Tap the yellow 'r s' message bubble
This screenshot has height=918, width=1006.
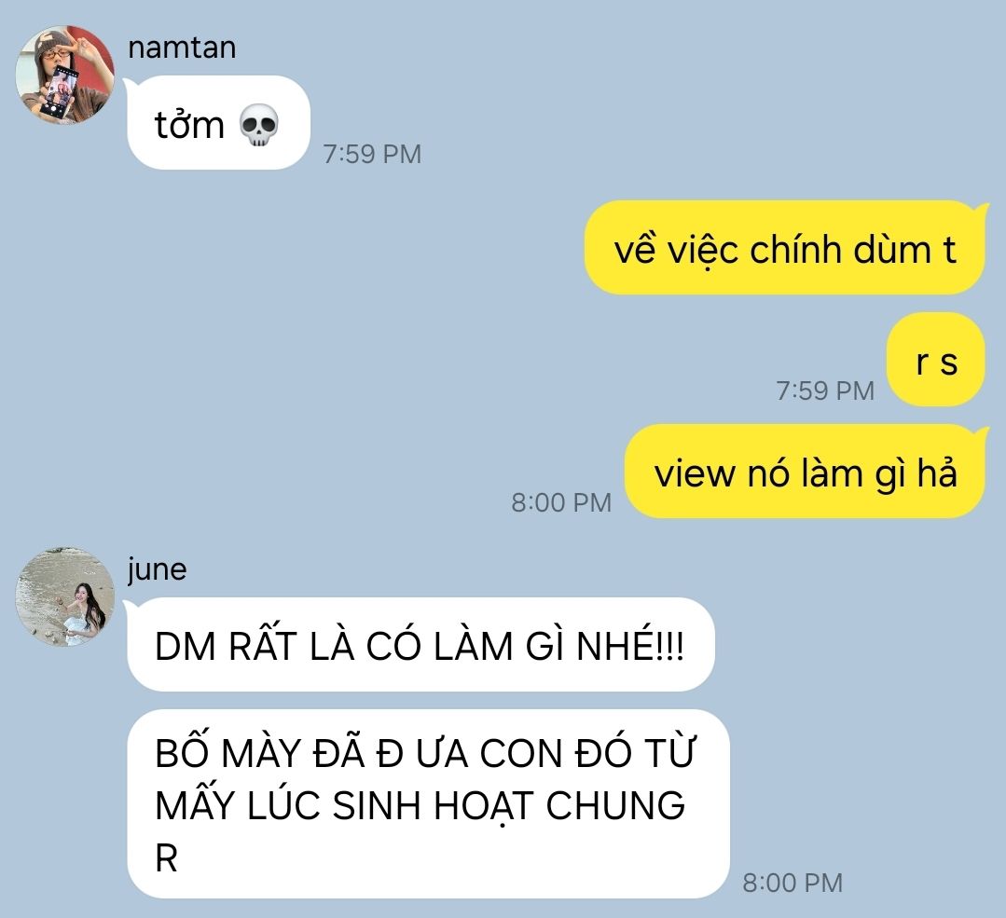pos(935,359)
